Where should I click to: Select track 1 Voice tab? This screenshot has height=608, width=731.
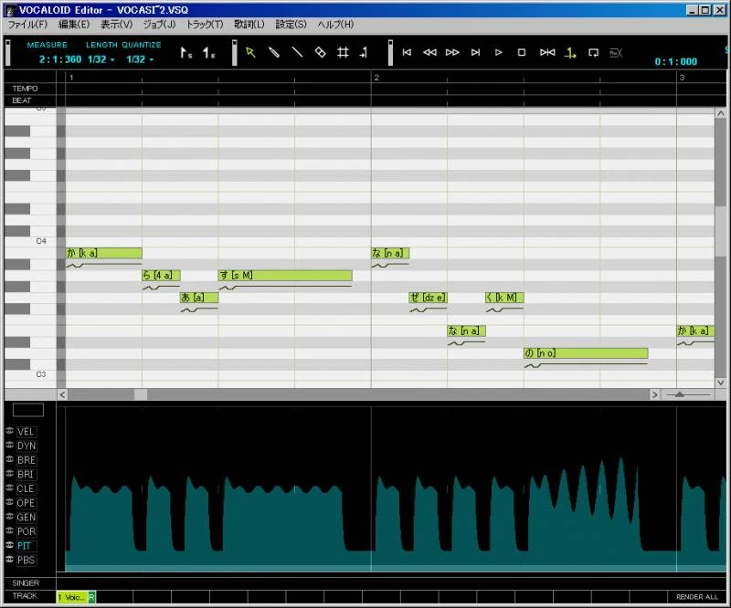(x=72, y=597)
